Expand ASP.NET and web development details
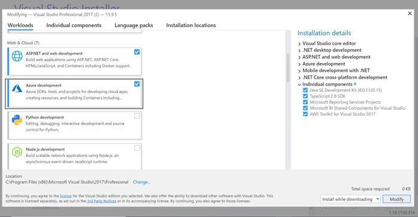The width and height of the screenshot is (418, 217). click(x=299, y=57)
